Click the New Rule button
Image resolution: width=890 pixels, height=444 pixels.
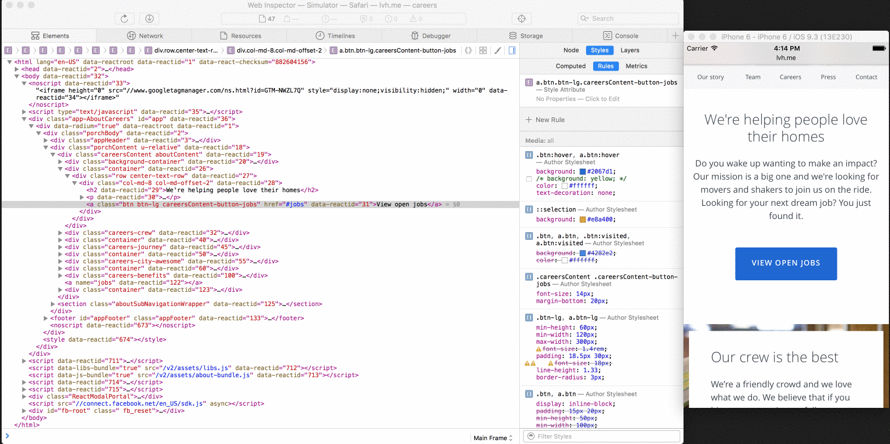click(x=545, y=120)
